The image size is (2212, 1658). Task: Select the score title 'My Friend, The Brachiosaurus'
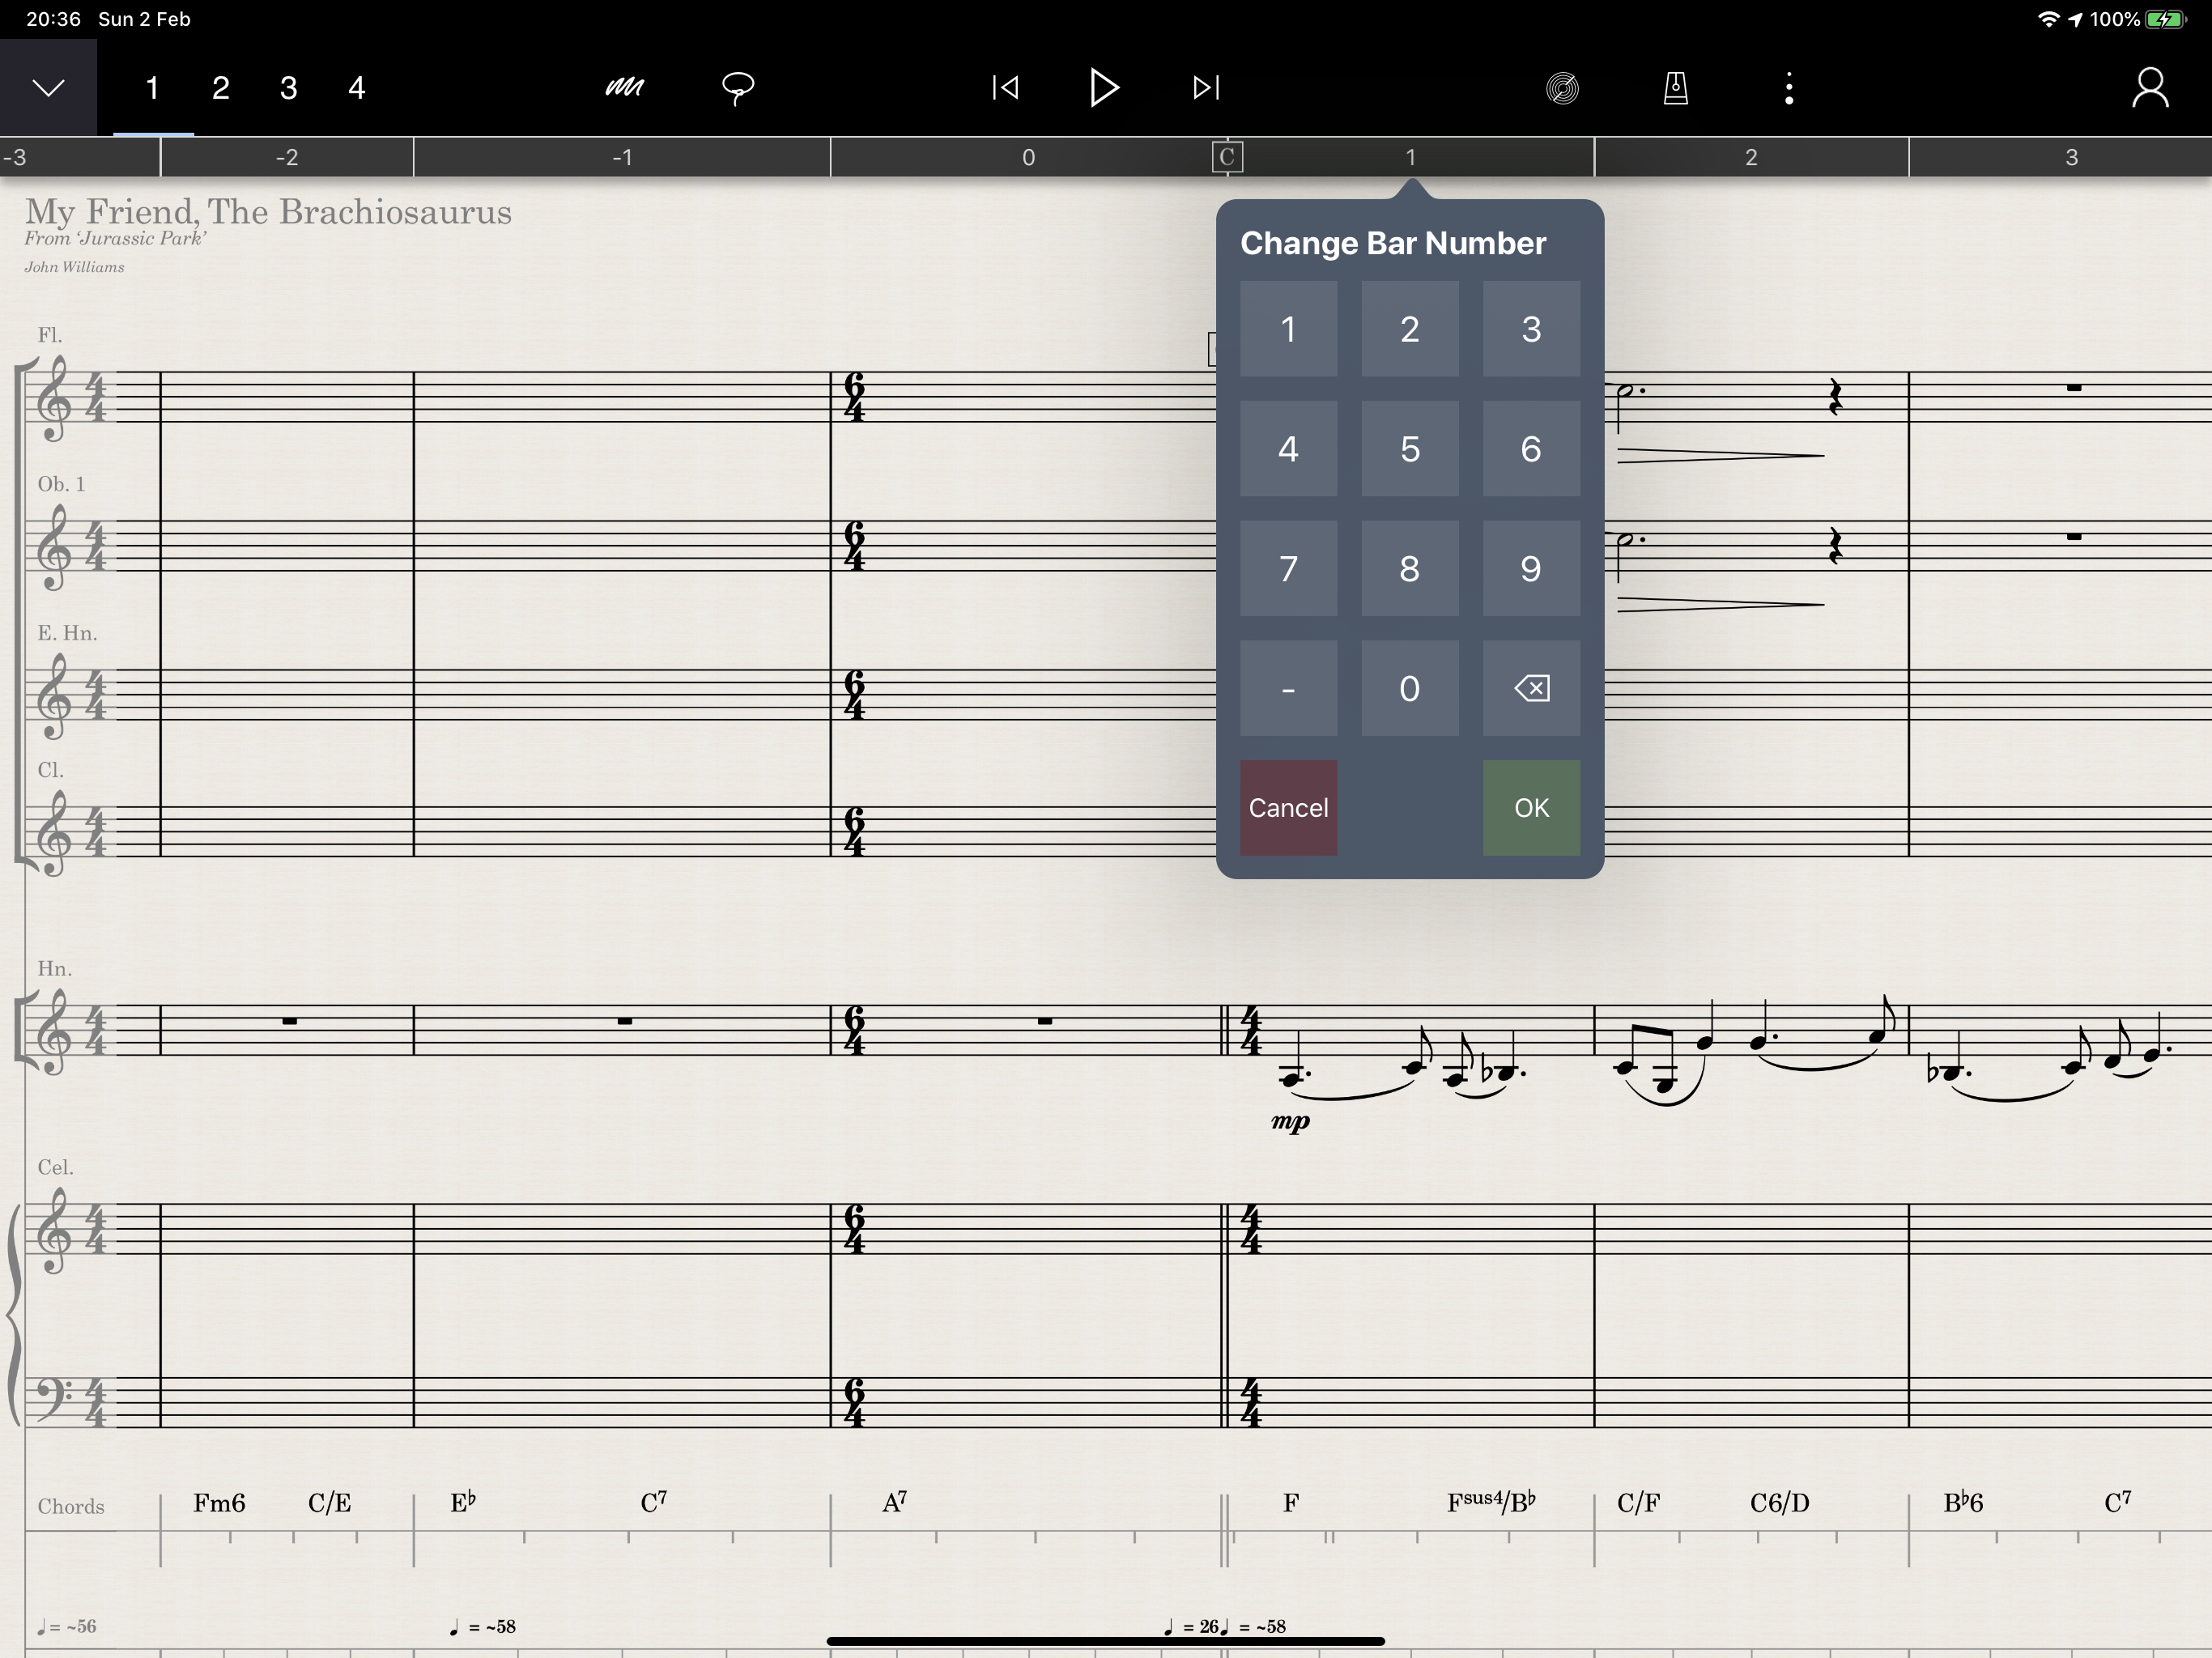coord(268,212)
